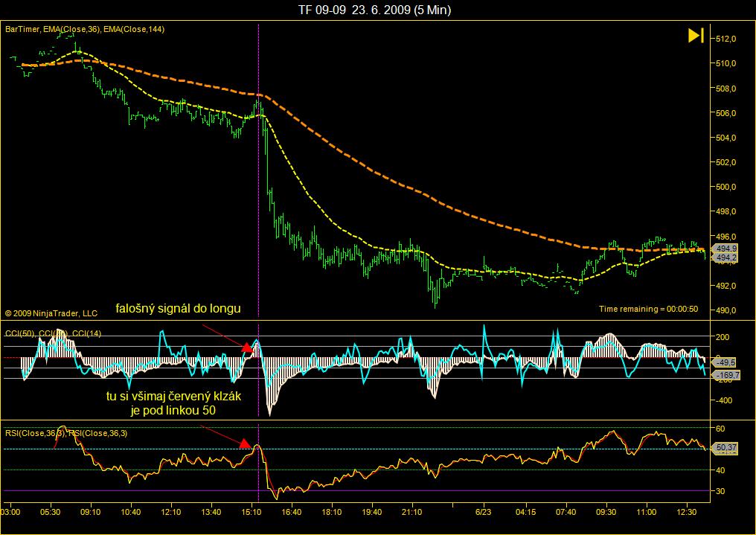Click the 15:10 time axis label
Viewport: 756px width, 535px height.
252,512
